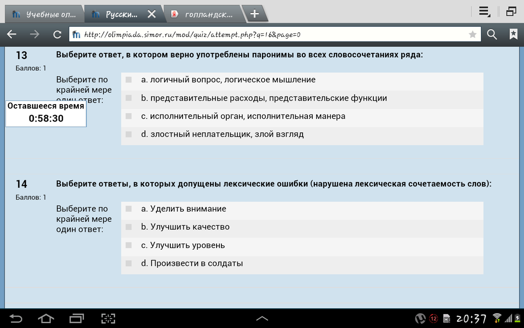524x328 pixels.
Task: Close the Русски... tab
Action: point(152,14)
